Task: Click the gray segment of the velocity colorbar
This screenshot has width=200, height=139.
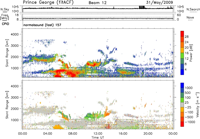Action: (x=182, y=105)
